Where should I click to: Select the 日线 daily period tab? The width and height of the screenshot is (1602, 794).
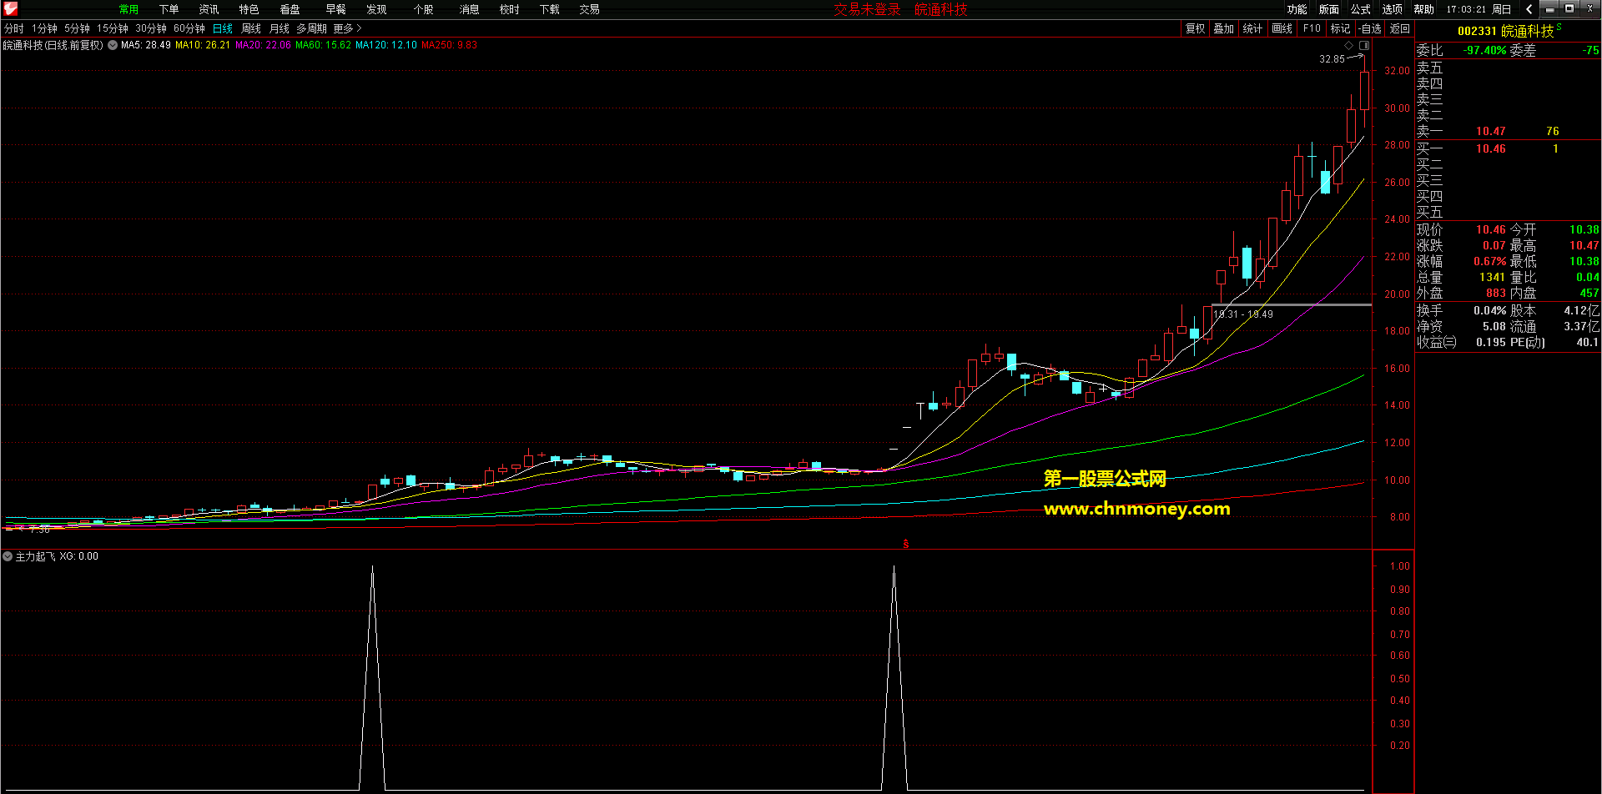click(x=223, y=28)
